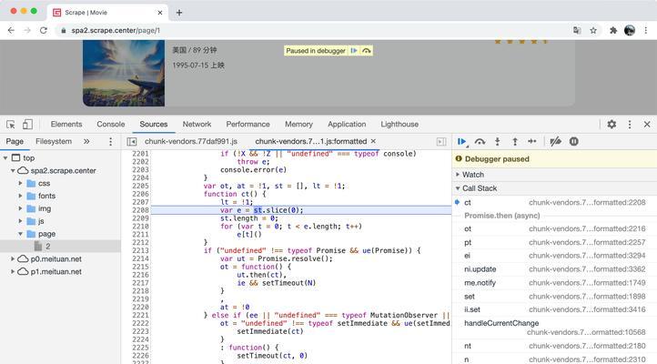Set breakpoint at line number 2208
657x364 pixels.
(140, 210)
